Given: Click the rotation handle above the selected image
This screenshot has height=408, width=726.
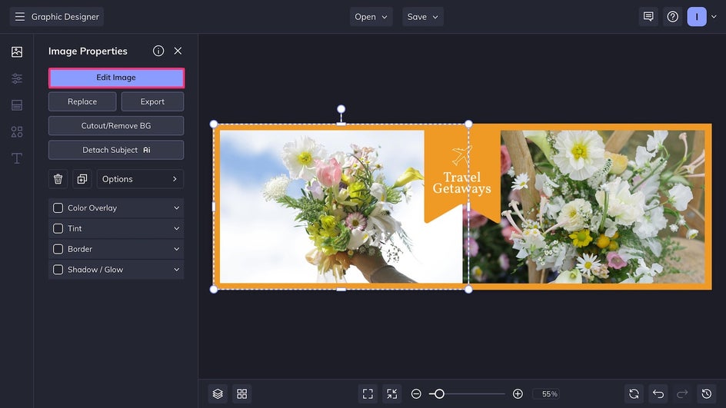Looking at the screenshot, I should point(341,109).
